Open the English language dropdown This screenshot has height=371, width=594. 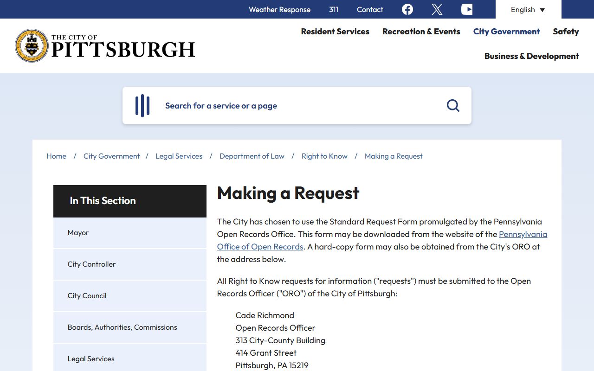pyautogui.click(x=528, y=9)
